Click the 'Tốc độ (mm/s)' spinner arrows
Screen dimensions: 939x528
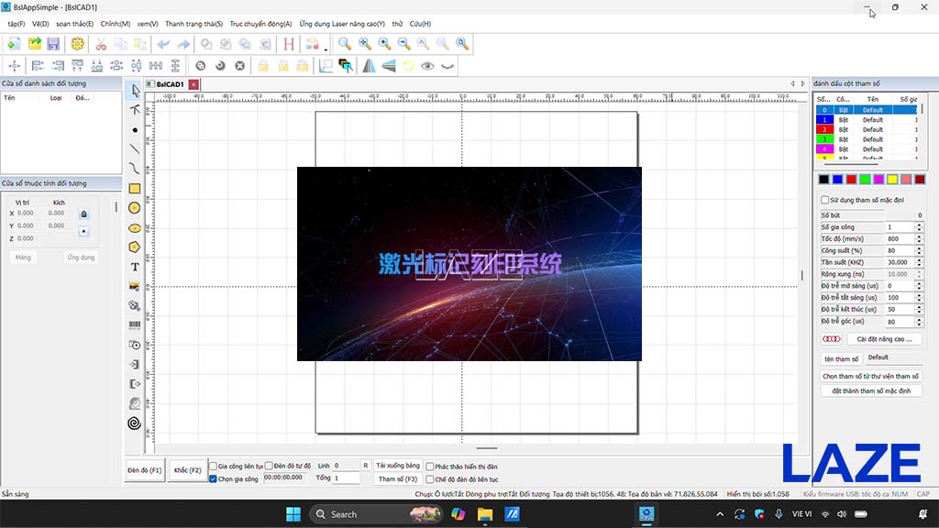click(x=919, y=239)
